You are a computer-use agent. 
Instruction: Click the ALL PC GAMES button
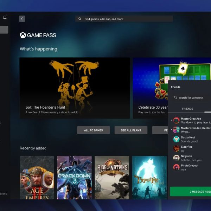(94, 130)
